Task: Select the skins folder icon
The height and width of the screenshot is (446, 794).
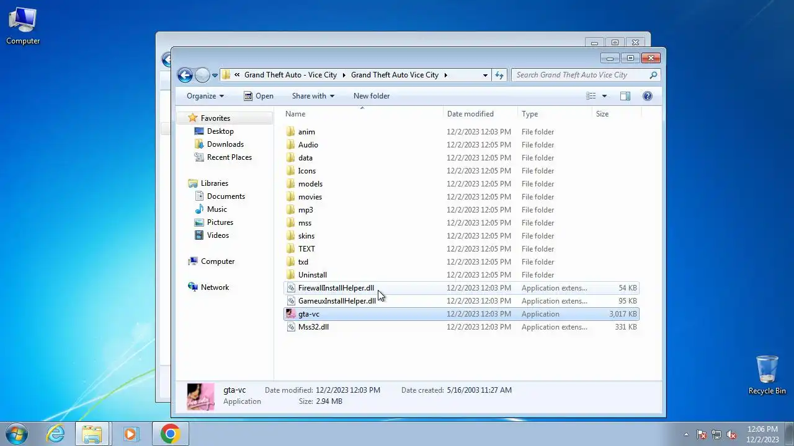Action: tap(291, 236)
